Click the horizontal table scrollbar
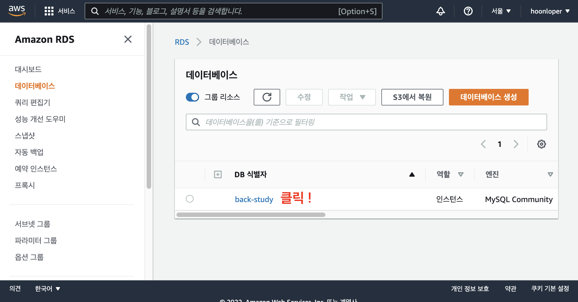The image size is (578, 302). point(251,215)
